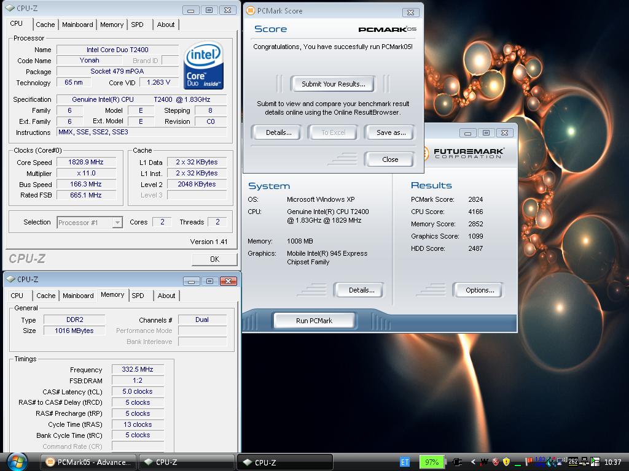Open About tab in CPU-Z processor window
Viewport: 629px width, 471px height.
pyautogui.click(x=166, y=25)
